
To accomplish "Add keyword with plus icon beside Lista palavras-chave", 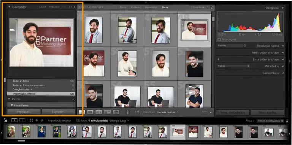I will click(x=219, y=59).
